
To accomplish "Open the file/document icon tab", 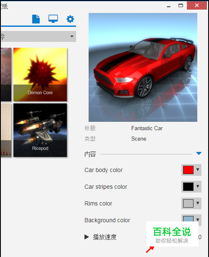I will 36,19.
